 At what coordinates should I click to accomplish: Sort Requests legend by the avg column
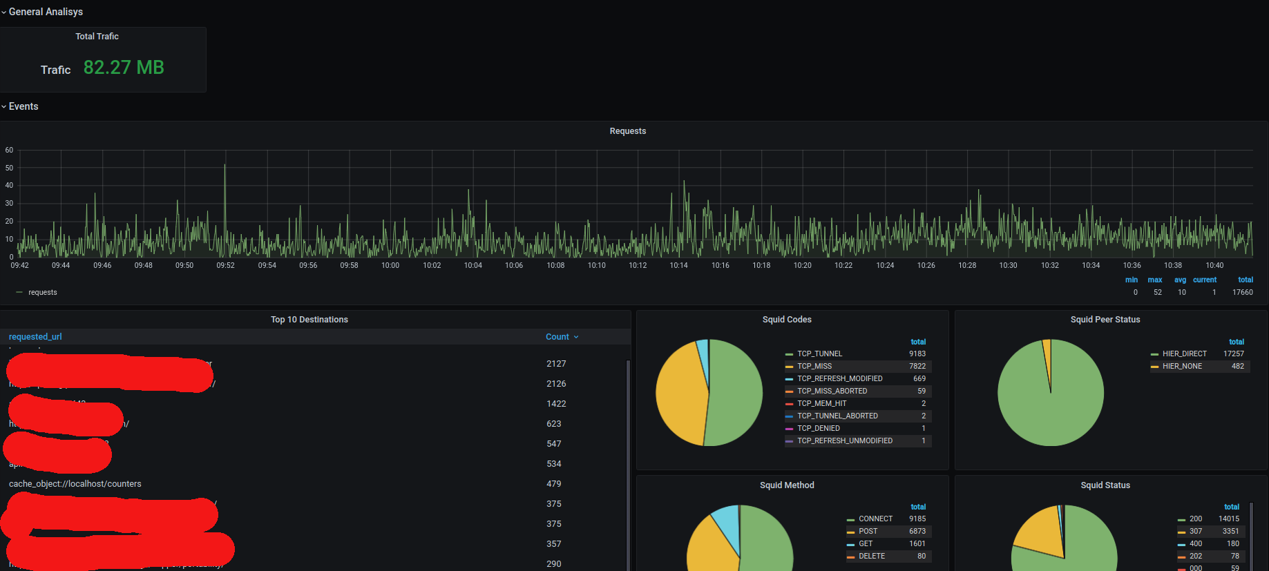click(1180, 280)
